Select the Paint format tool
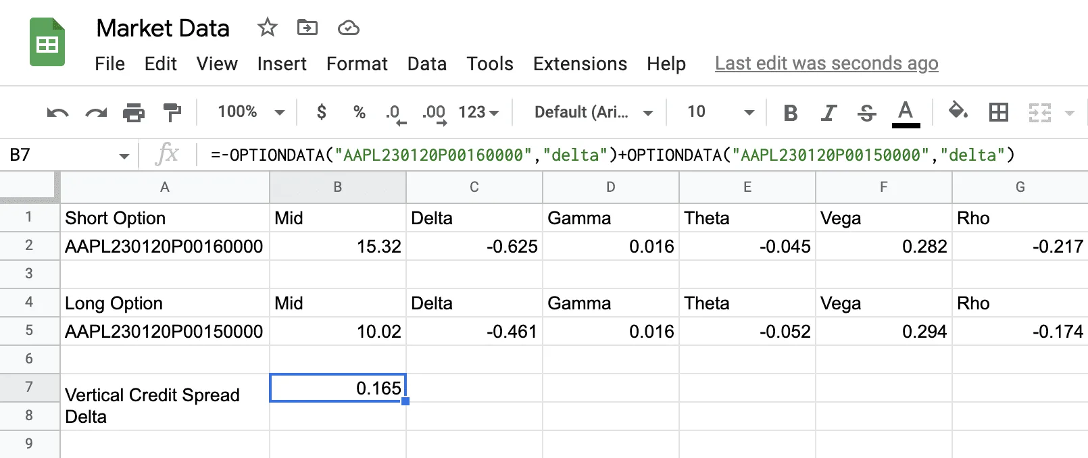This screenshot has height=458, width=1088. (x=172, y=112)
